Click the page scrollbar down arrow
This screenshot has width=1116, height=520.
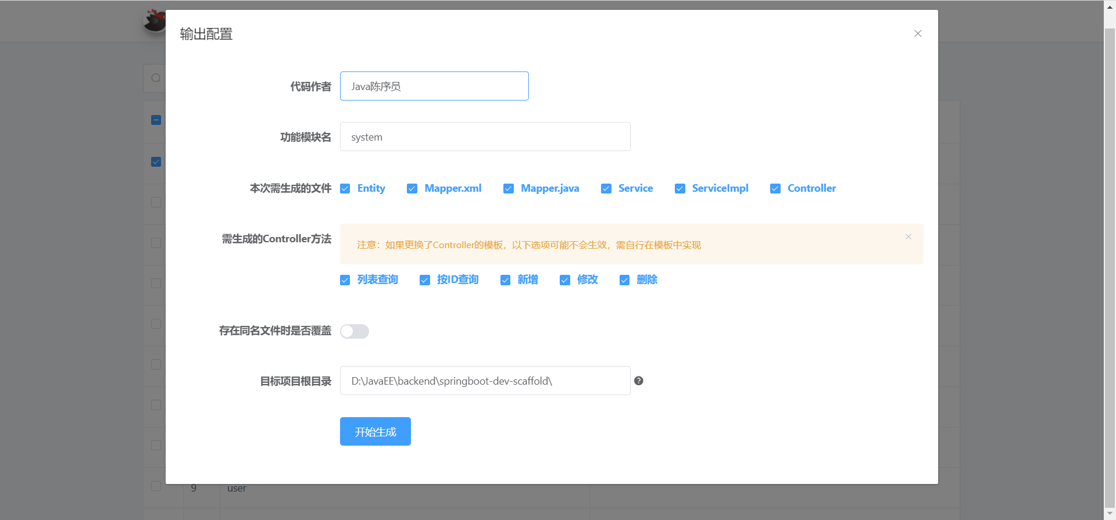click(1110, 514)
